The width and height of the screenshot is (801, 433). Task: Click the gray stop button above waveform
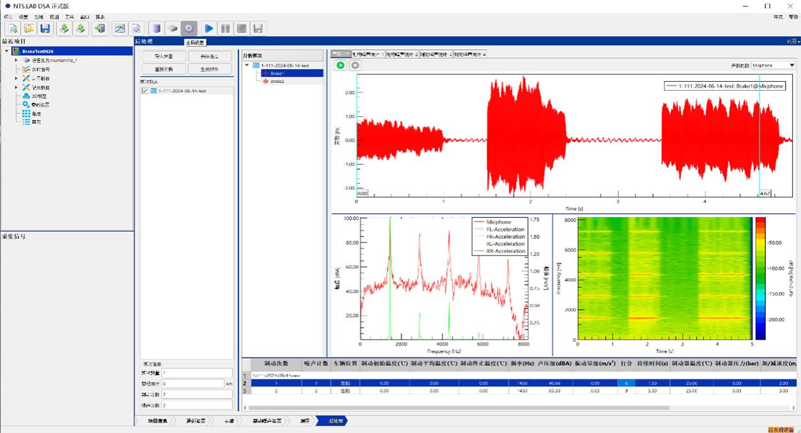pos(355,65)
